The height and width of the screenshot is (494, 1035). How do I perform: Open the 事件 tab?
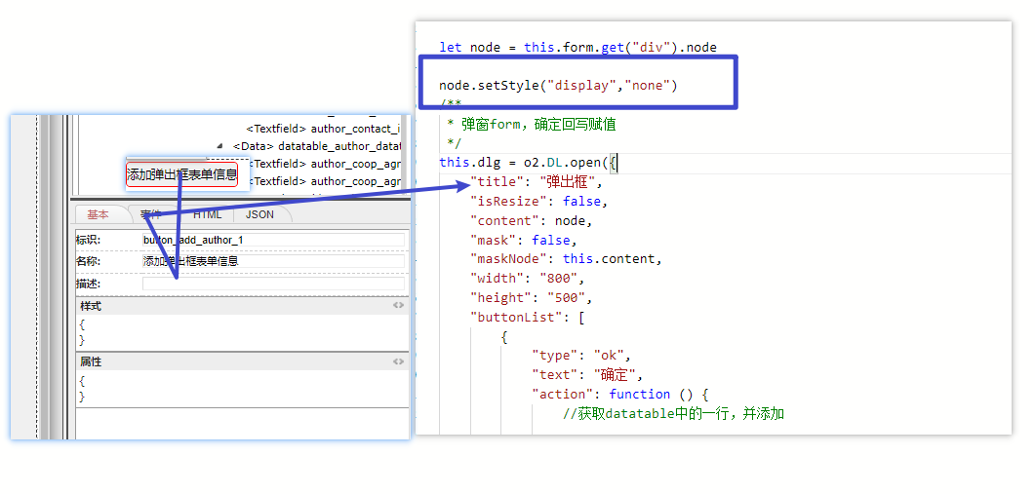151,214
